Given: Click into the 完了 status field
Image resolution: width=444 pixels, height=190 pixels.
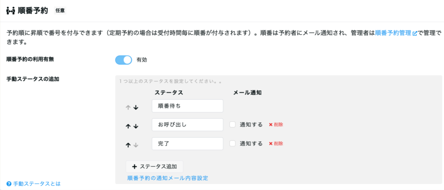Looking at the screenshot, I should tap(187, 144).
